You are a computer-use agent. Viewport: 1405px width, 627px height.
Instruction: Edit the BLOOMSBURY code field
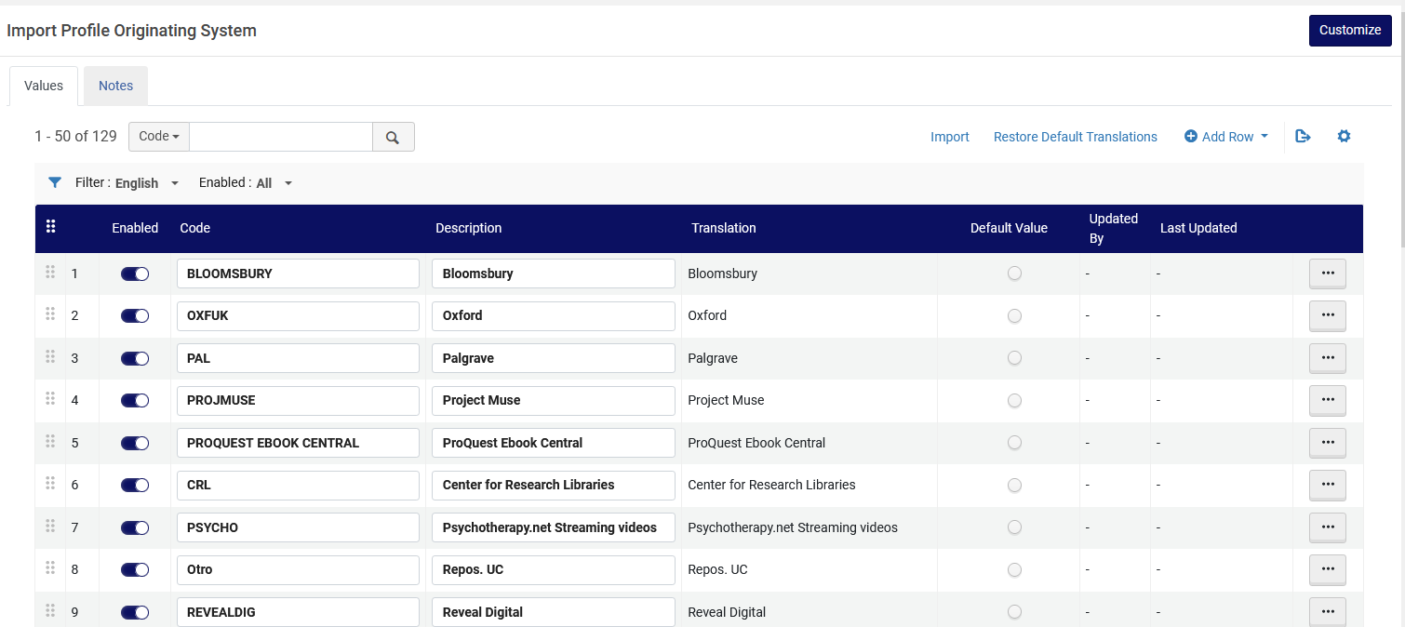click(298, 273)
